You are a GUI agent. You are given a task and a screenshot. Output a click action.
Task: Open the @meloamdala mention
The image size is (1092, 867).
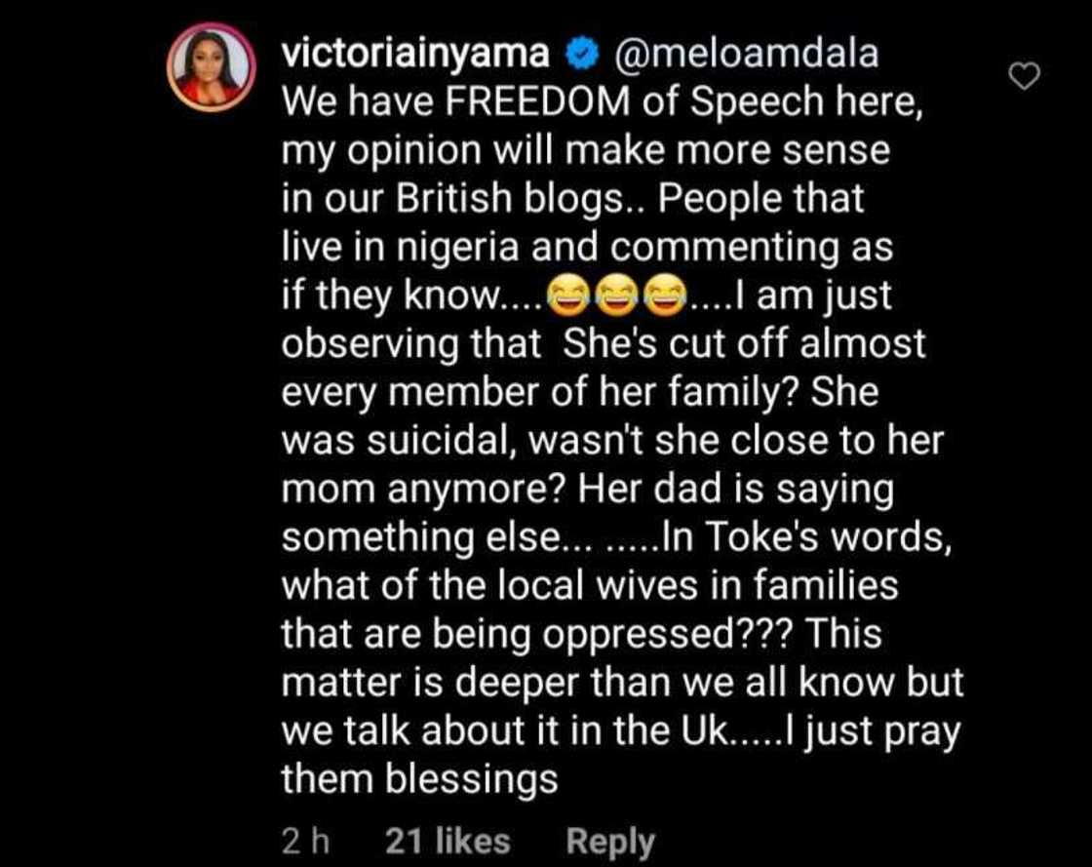click(x=744, y=55)
